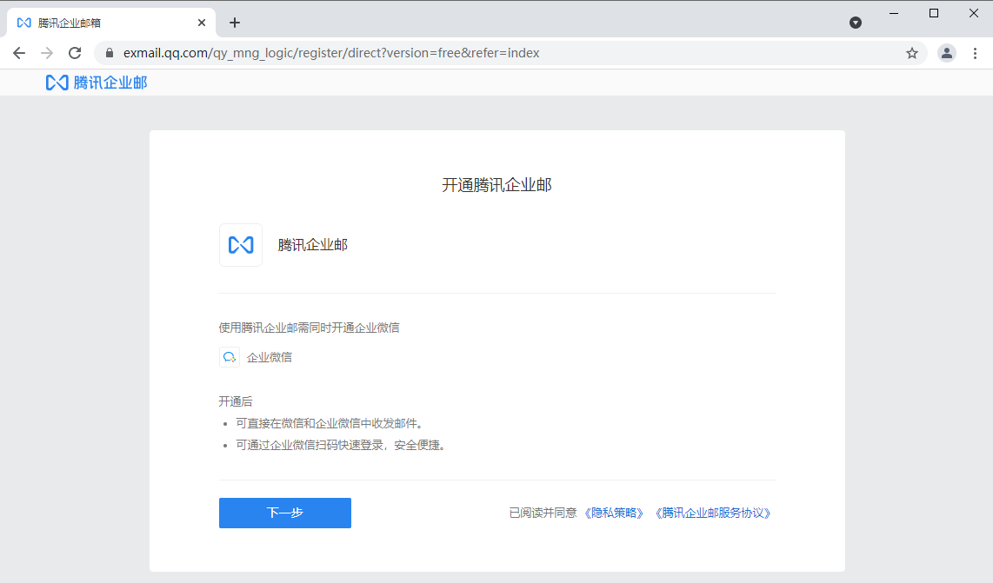Viewport: 993px width, 583px height.
Task: Click the tab search dropdown arrow
Action: click(856, 23)
